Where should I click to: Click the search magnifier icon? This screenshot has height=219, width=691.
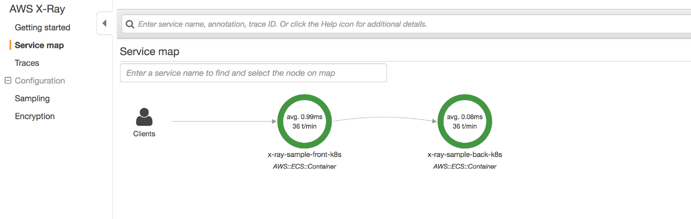pyautogui.click(x=130, y=24)
